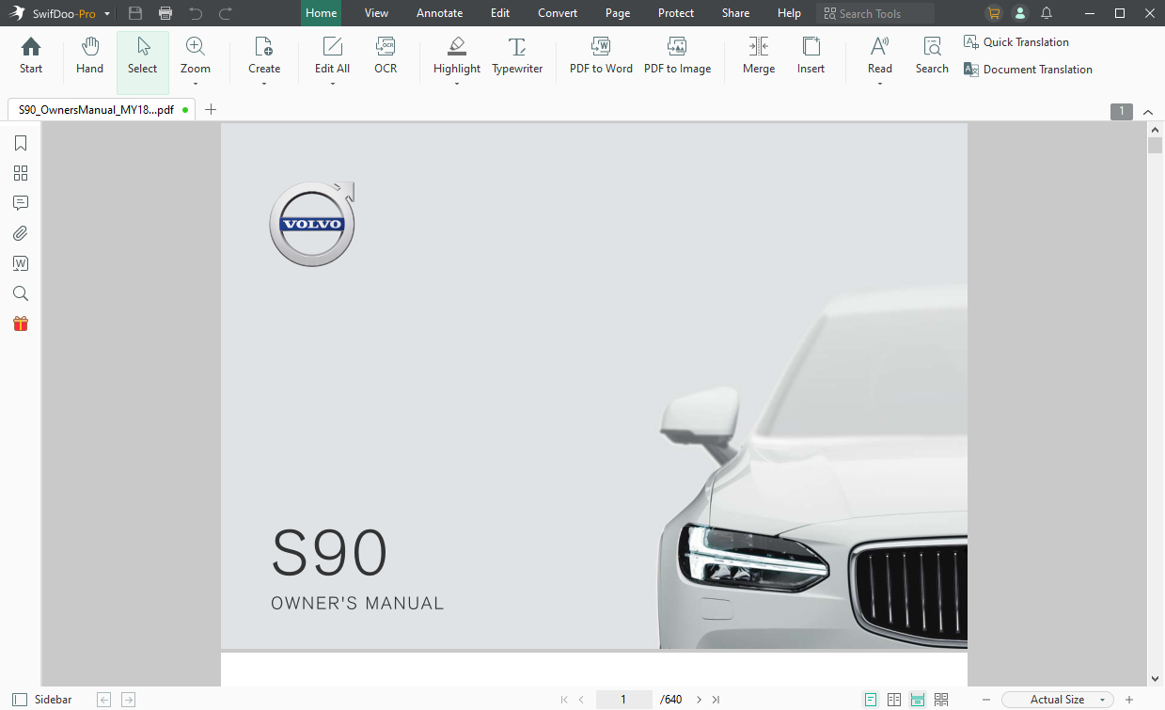The width and height of the screenshot is (1165, 710).
Task: Add a new document tab
Action: coord(211,109)
